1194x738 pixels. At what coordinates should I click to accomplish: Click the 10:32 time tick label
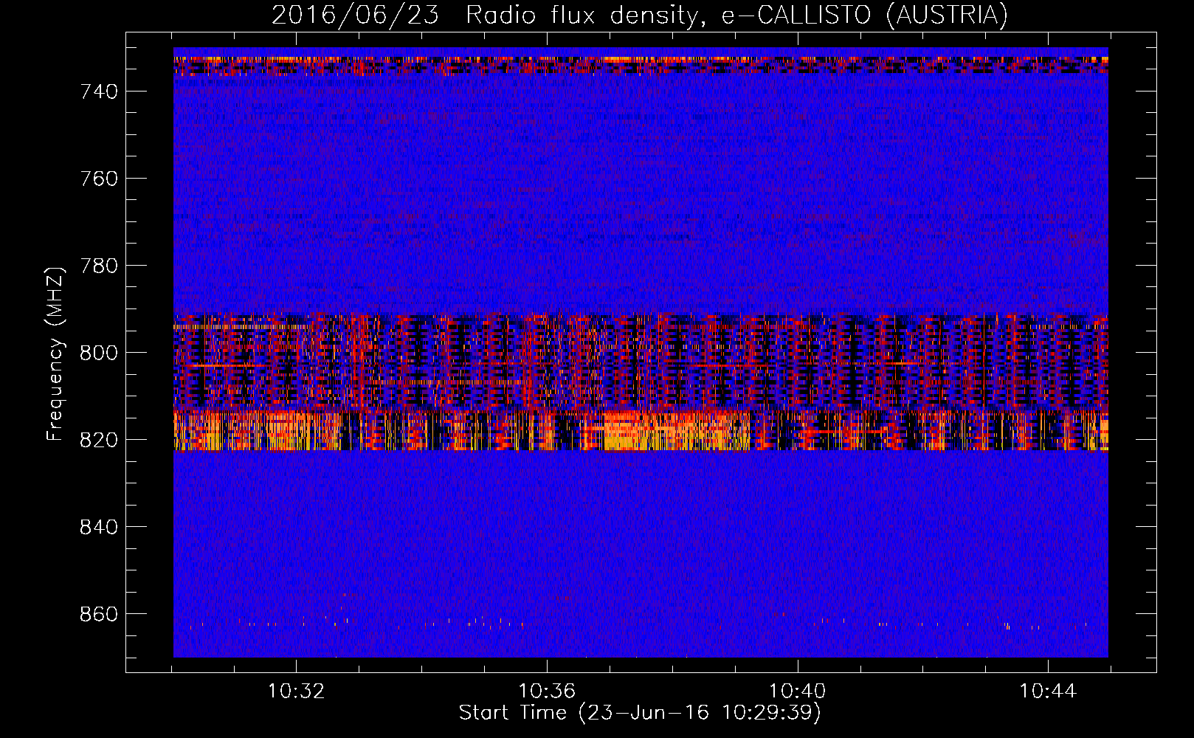296,692
